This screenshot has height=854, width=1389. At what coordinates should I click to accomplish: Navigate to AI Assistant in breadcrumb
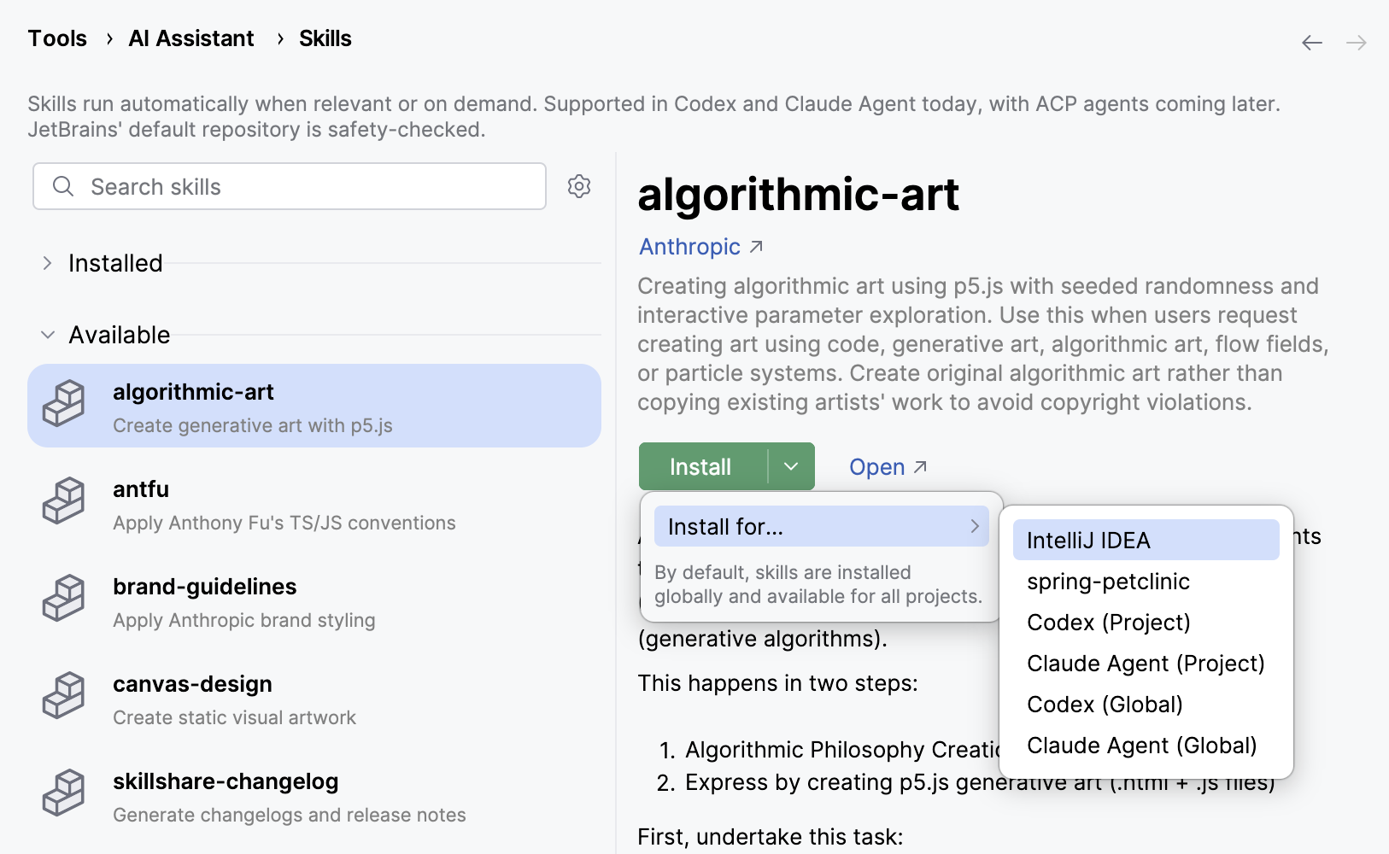point(191,38)
